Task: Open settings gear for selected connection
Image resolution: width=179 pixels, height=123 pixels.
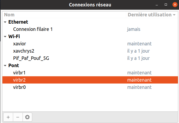Action: pyautogui.click(x=27, y=117)
